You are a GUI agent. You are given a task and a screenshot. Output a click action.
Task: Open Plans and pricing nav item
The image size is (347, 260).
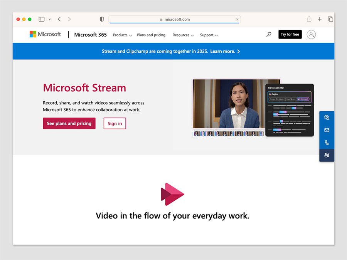[x=151, y=35]
